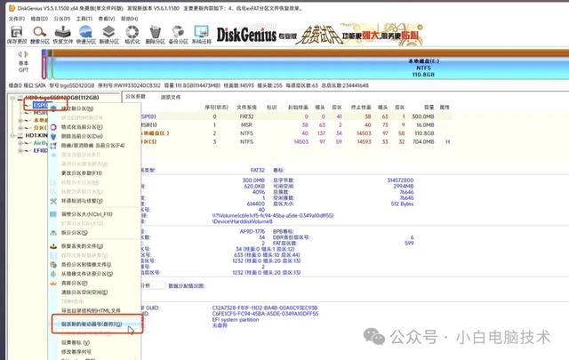Image resolution: width=569 pixels, height=360 pixels.
Task: Click the 序号(状态) column header
Action: (216, 107)
